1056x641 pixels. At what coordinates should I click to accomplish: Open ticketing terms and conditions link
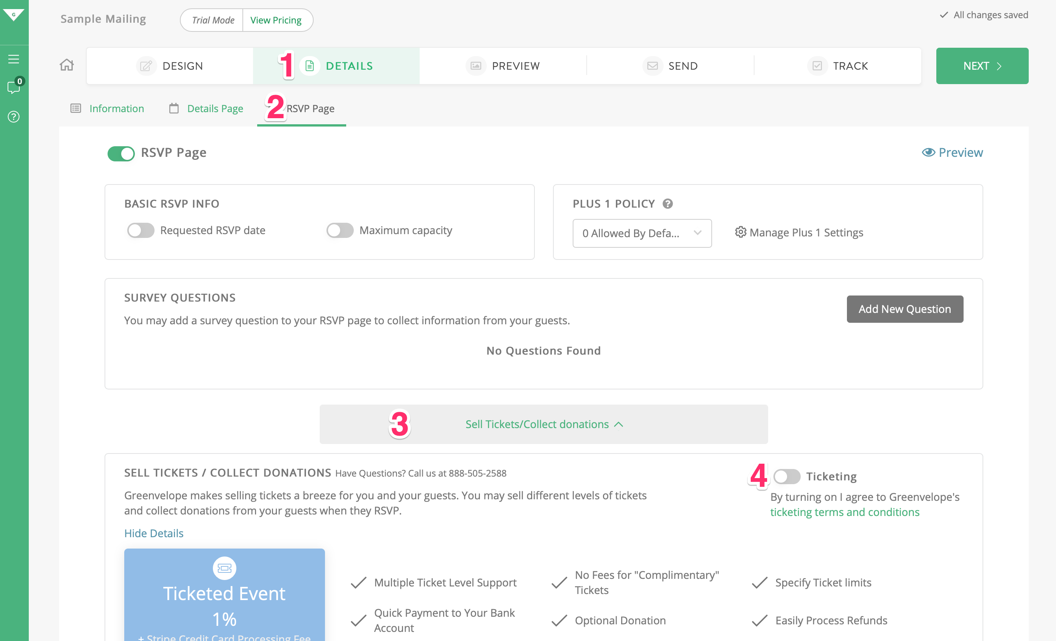coord(845,512)
